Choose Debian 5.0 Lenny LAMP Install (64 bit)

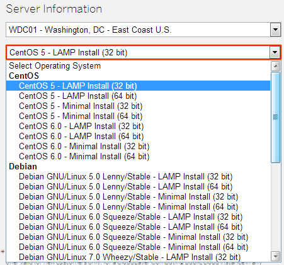coord(138,186)
